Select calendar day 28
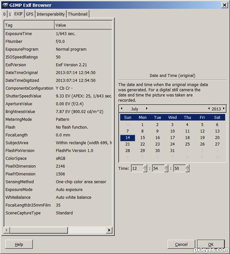 click(x=127, y=151)
